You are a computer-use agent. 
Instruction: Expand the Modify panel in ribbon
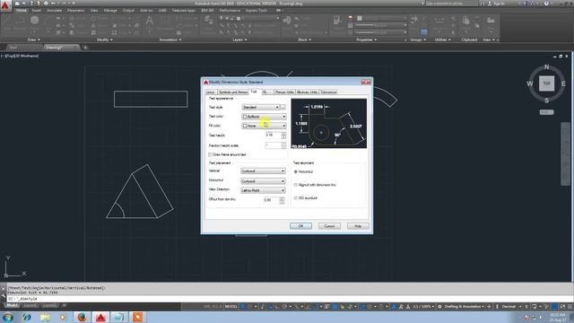point(104,39)
